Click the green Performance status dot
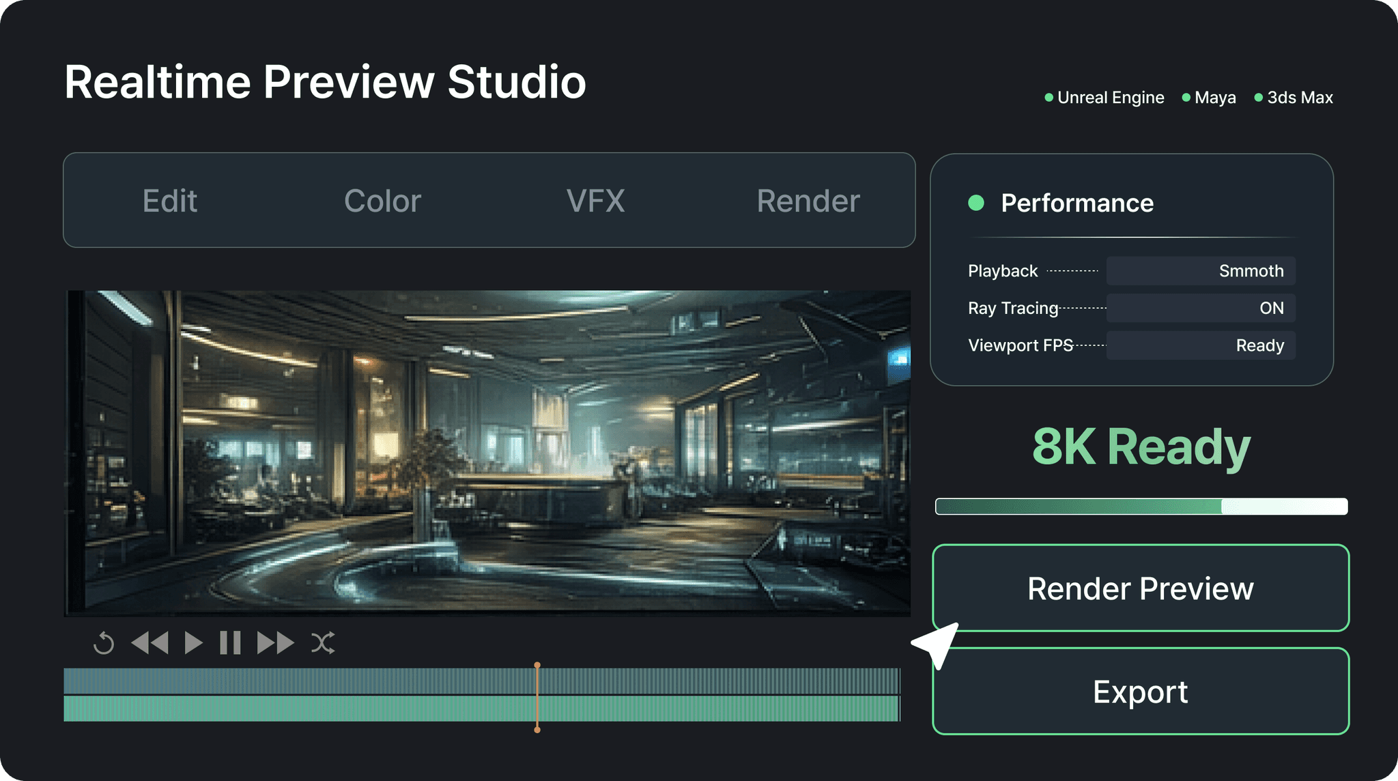The width and height of the screenshot is (1398, 781). pyautogui.click(x=976, y=203)
